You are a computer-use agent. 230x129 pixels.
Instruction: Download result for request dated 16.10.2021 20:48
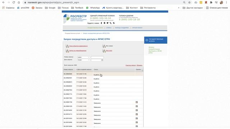point(137,118)
